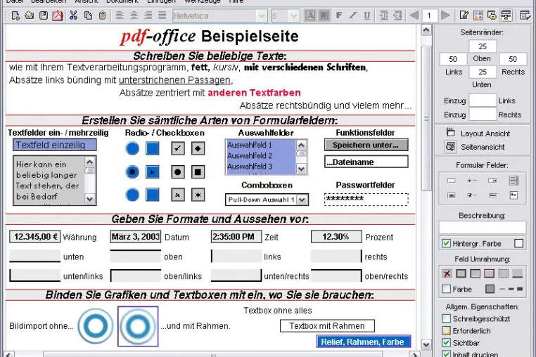Insert a list box form field icon
The height and width of the screenshot is (357, 536).
[513, 181]
